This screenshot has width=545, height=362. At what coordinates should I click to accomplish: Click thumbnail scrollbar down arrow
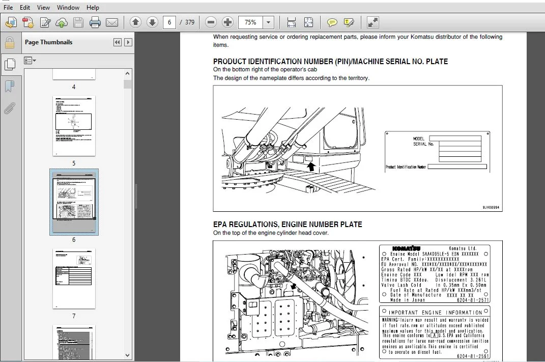(x=127, y=355)
